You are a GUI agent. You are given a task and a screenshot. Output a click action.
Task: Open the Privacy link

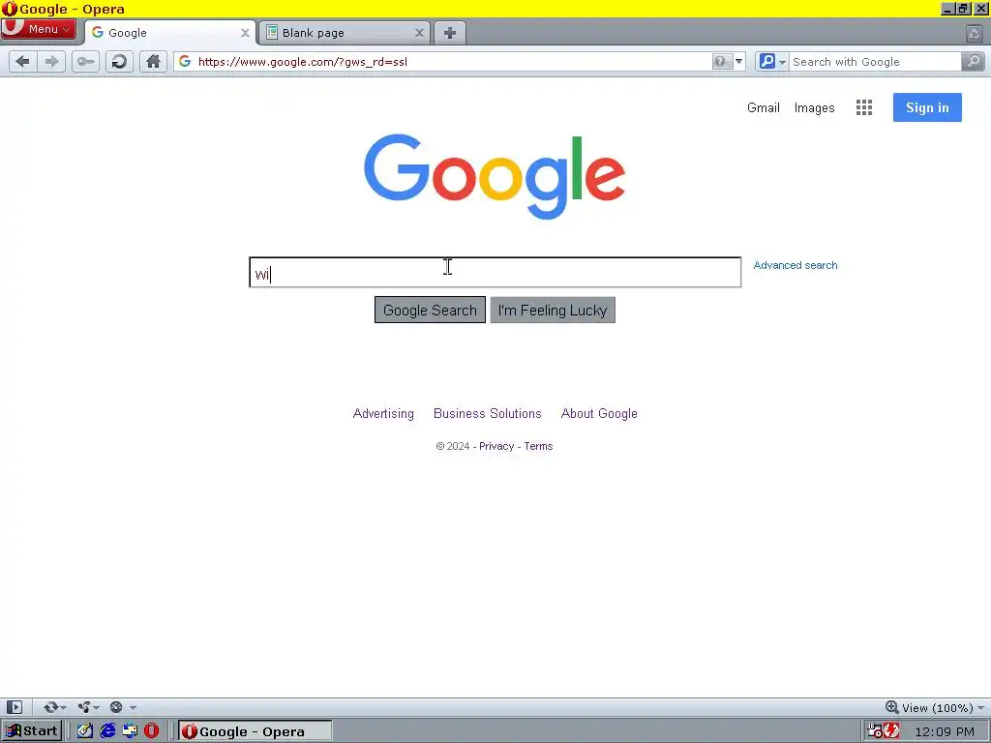[496, 446]
